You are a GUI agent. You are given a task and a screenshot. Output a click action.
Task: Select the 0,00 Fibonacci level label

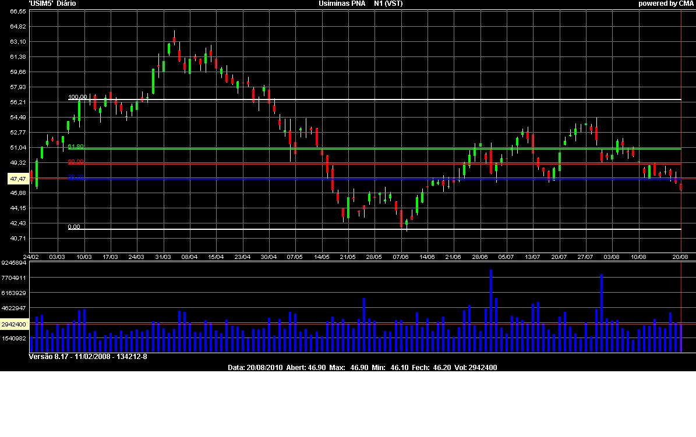point(74,227)
